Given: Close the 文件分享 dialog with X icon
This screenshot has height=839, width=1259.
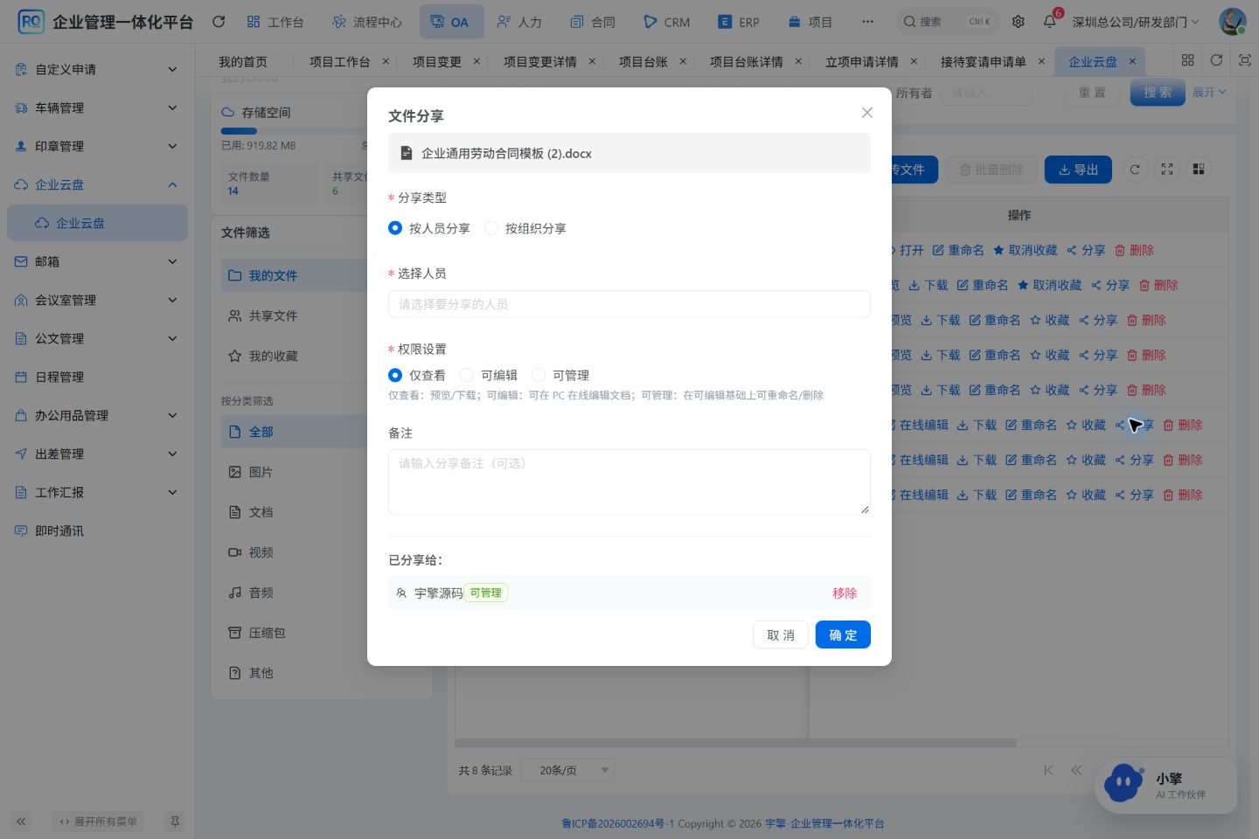Looking at the screenshot, I should (x=867, y=113).
